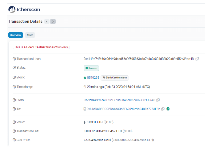This screenshot has width=211, height=151.
Task: Go to next transaction arrow
Action: [53, 22]
